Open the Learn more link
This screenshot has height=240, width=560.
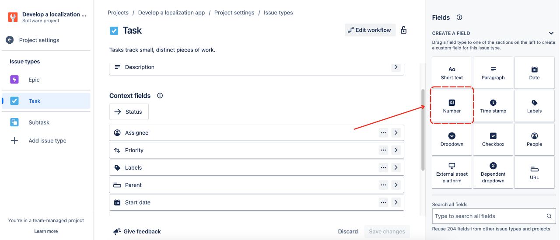click(46, 231)
